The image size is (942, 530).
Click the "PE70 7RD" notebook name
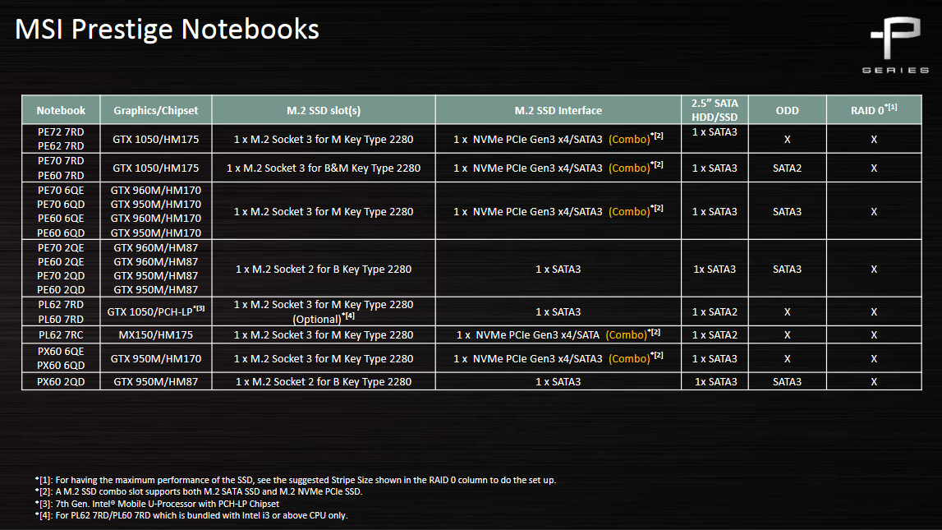(61, 161)
